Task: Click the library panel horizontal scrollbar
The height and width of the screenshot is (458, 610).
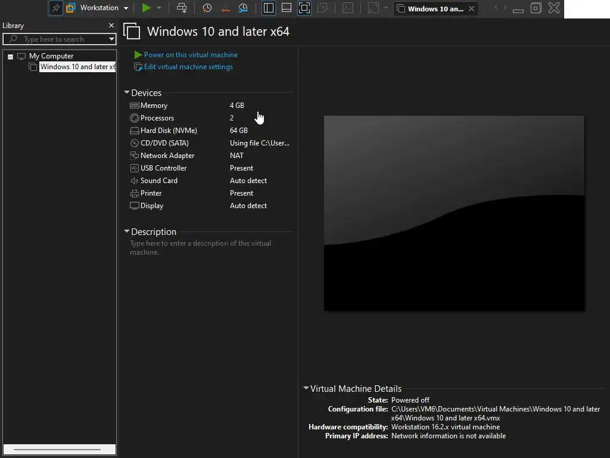Action: (57, 450)
